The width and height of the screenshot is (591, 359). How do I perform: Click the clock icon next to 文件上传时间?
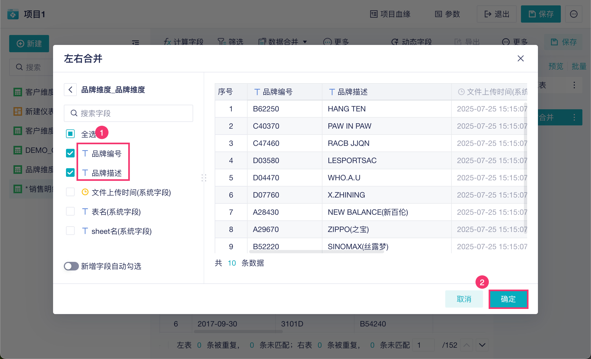[85, 192]
